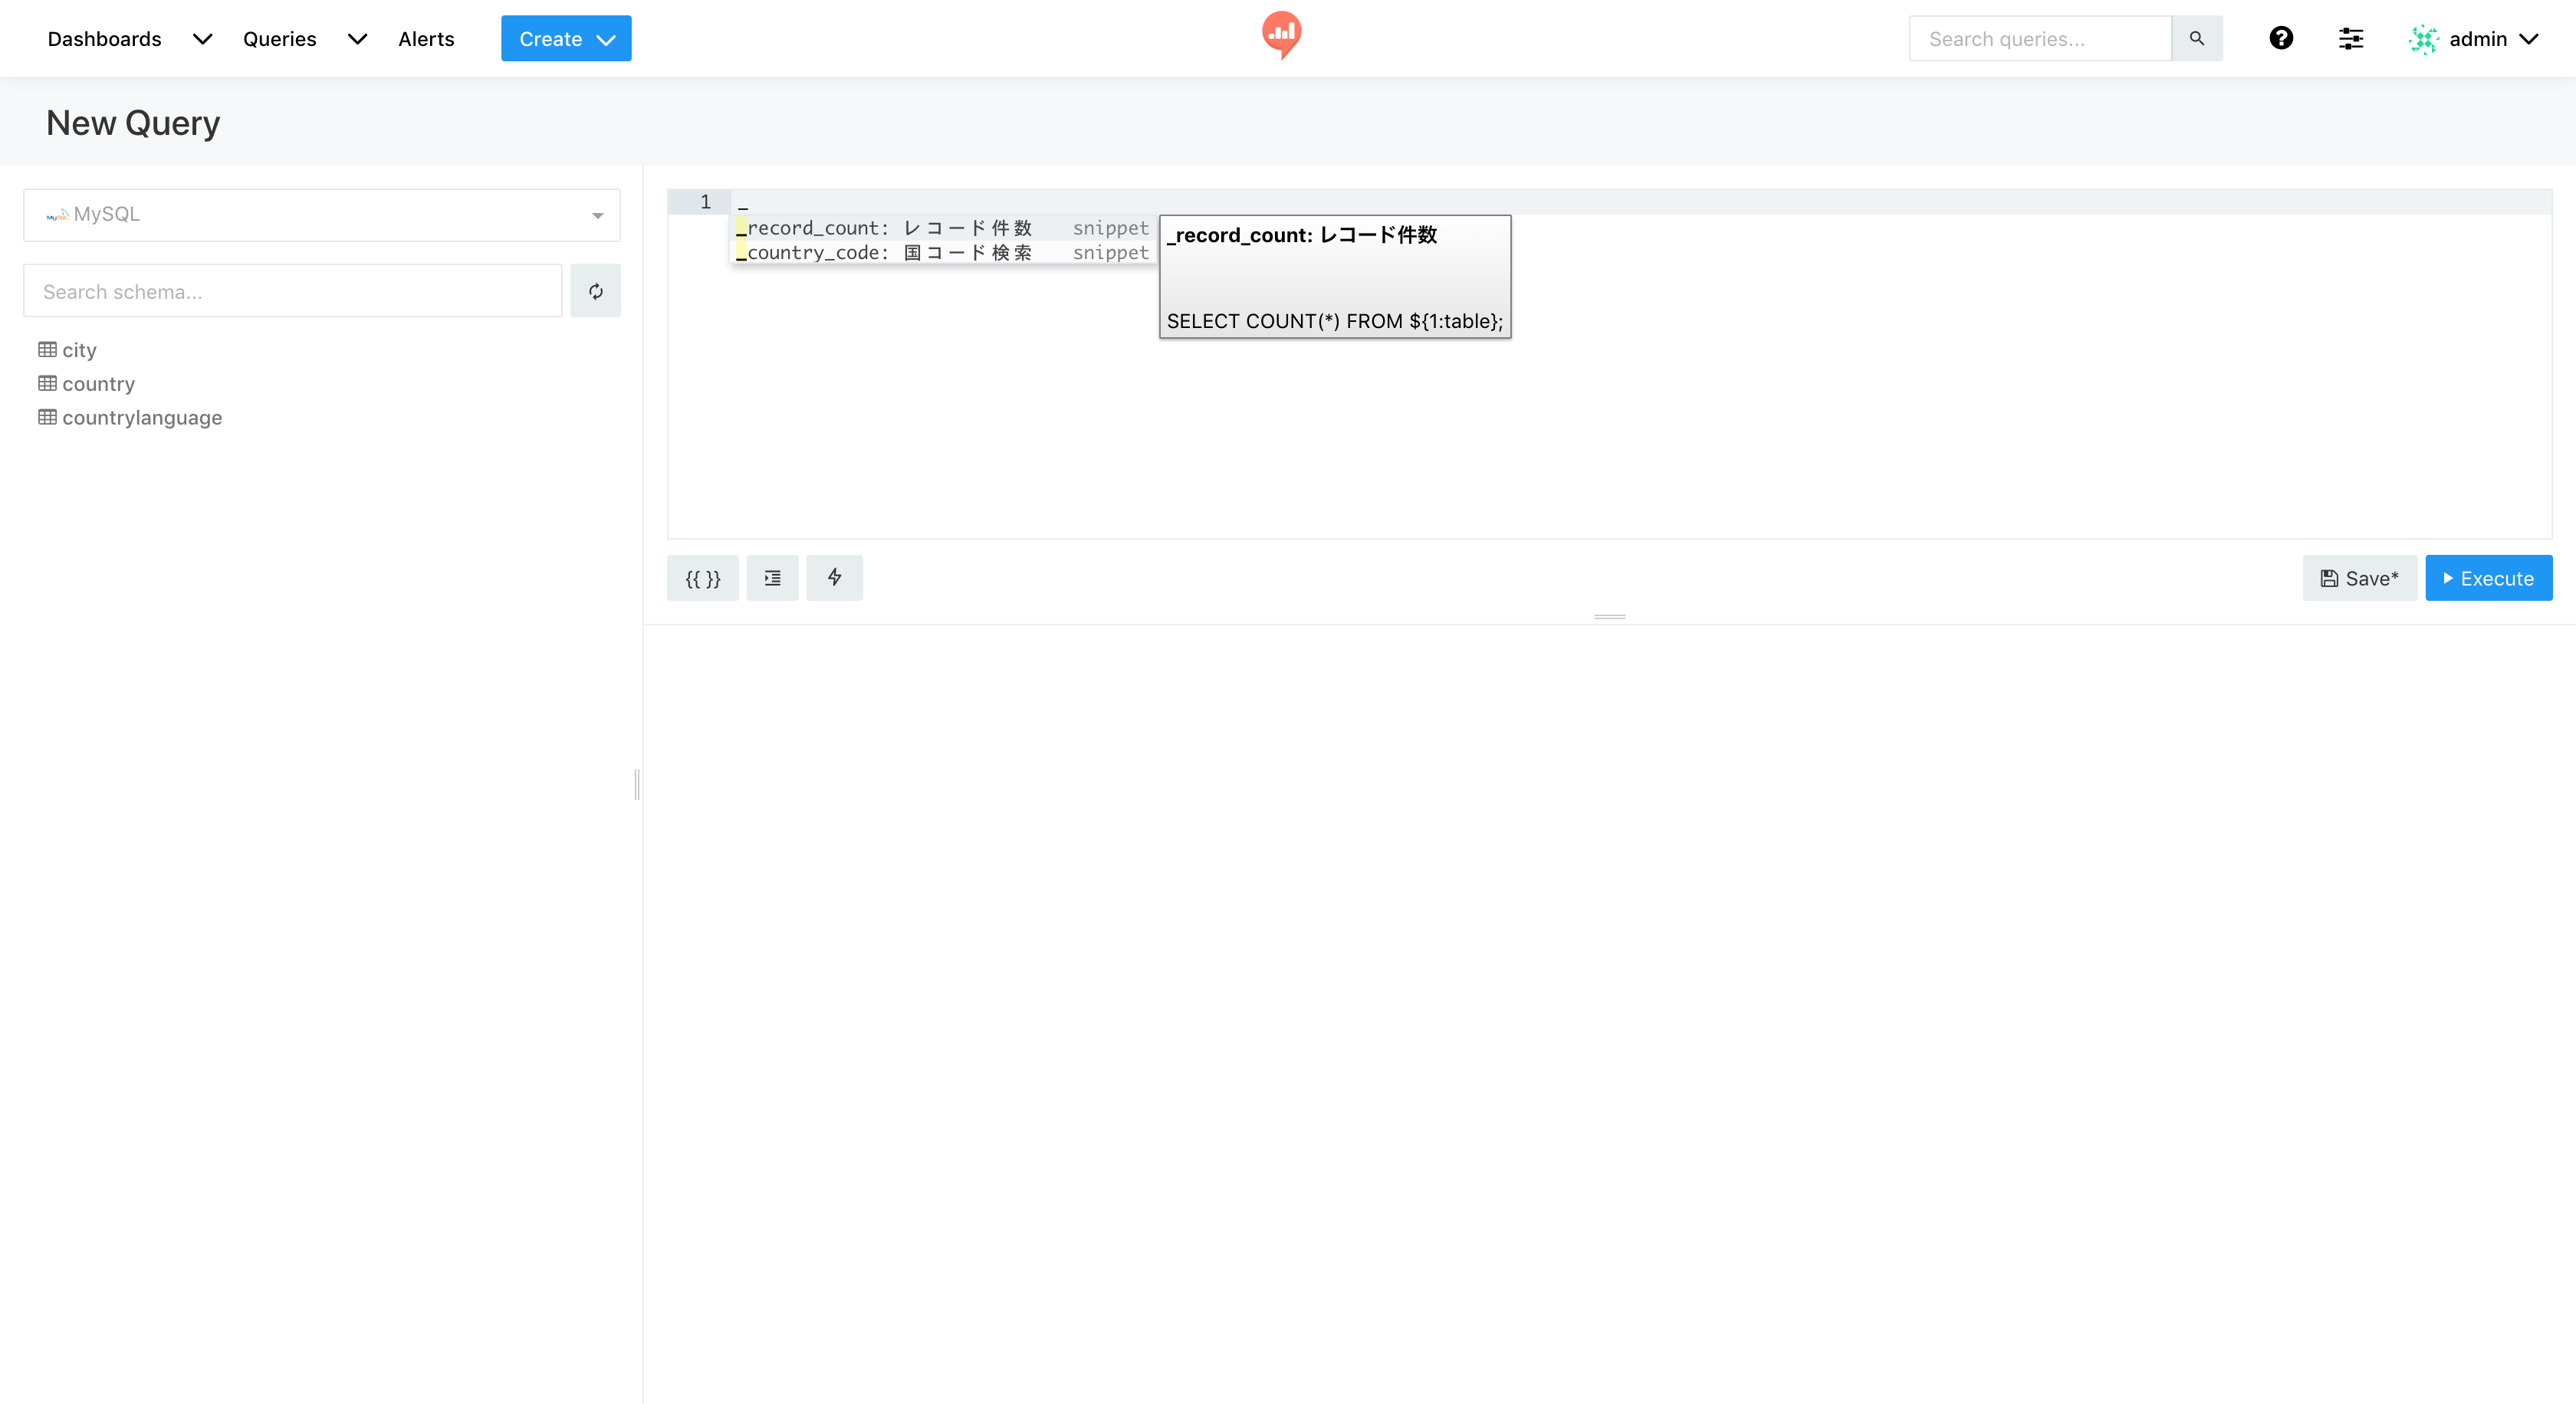
Task: Toggle autocomplete lightning bolt button
Action: 834,578
